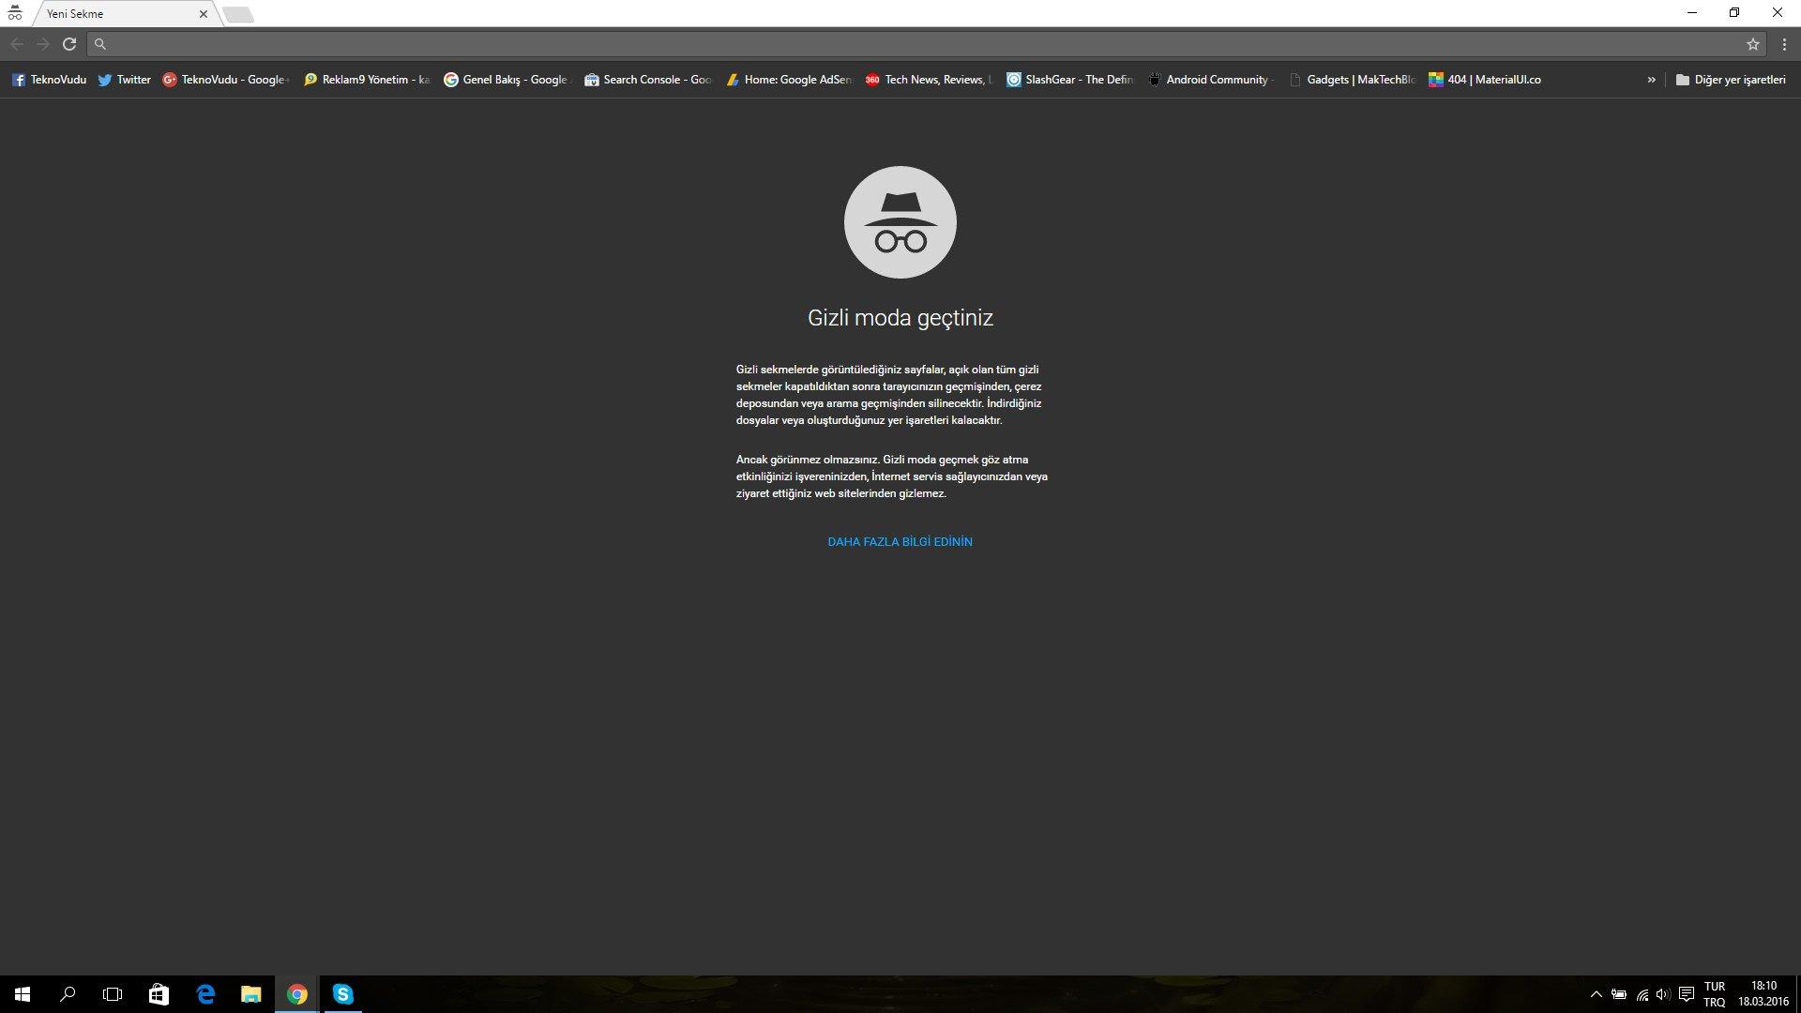Click the reload page icon
Viewport: 1801px width, 1013px height.
coord(69,44)
